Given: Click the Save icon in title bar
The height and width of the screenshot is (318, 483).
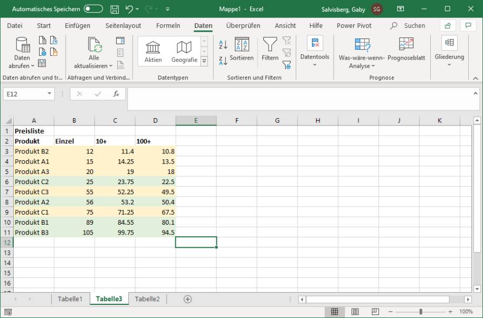Looking at the screenshot, I should pos(115,9).
